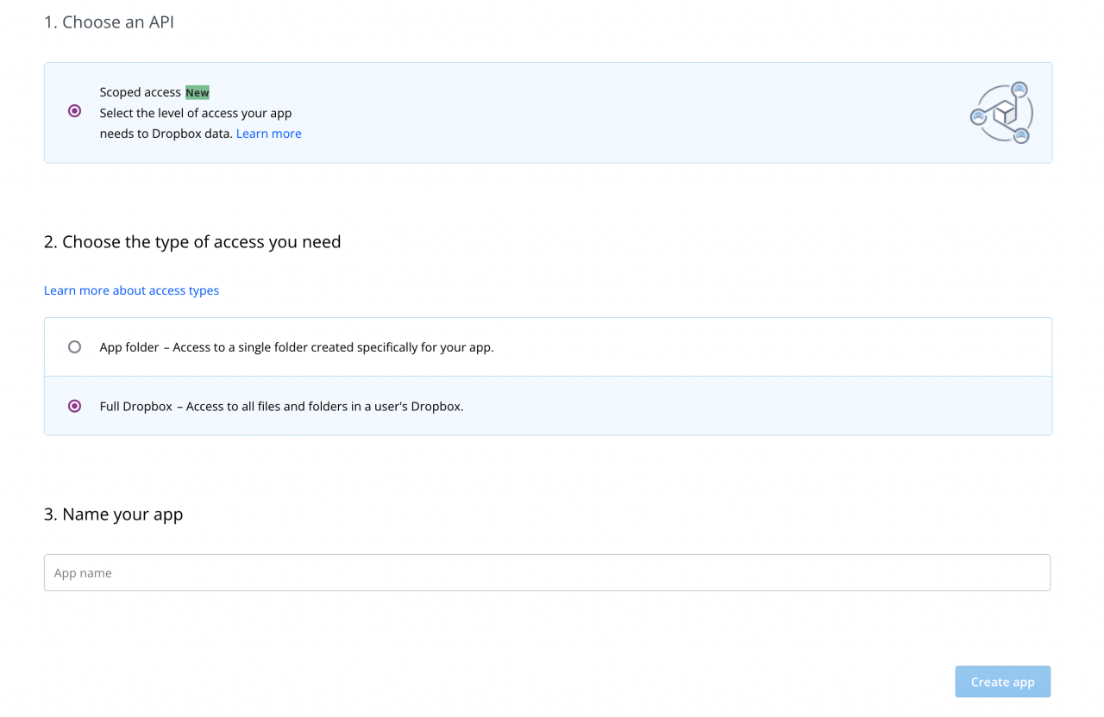The image size is (1104, 717).
Task: Click the '1. Choose an API' heading
Action: 109,22
